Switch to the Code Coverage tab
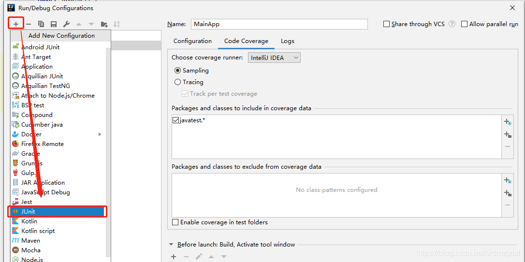Viewport: 525px width, 262px height. pos(246,41)
